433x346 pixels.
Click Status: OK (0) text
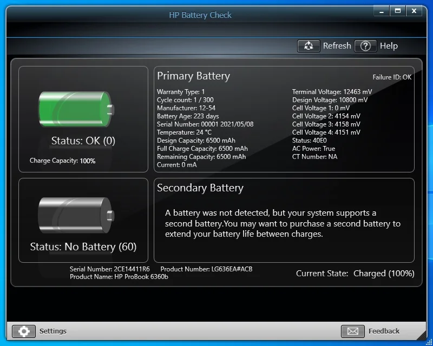point(83,141)
